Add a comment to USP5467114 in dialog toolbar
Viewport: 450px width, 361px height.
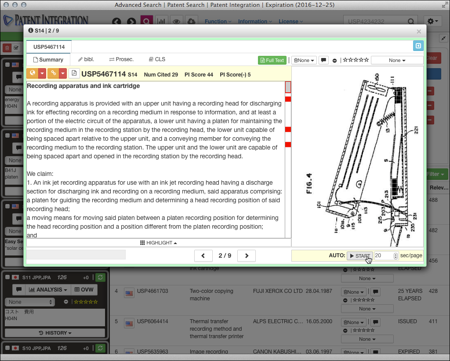click(x=323, y=60)
